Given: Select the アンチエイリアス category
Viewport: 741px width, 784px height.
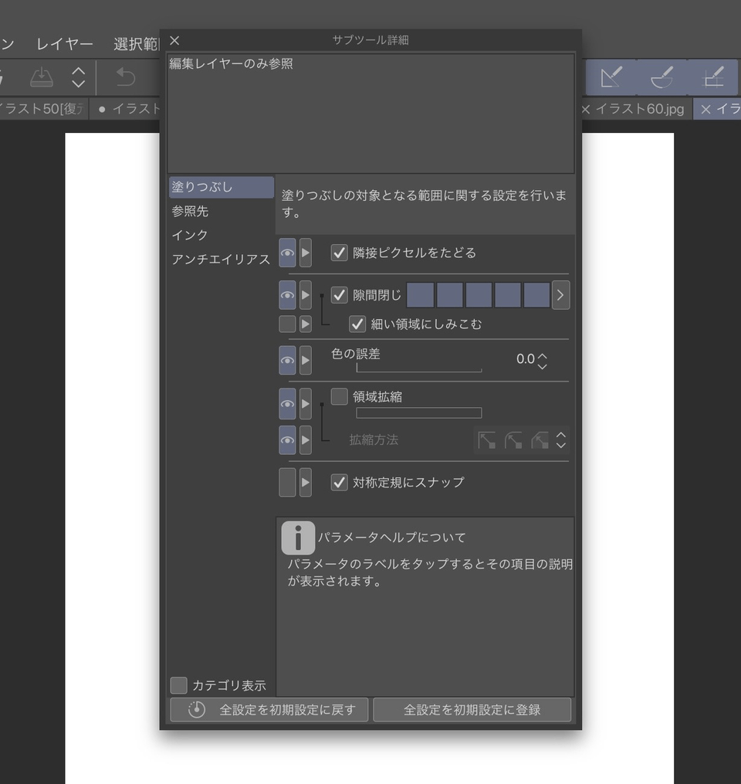Looking at the screenshot, I should [222, 259].
